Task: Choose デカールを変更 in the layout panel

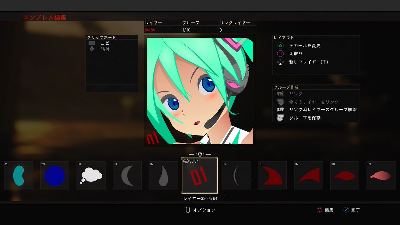Action: [x=305, y=46]
